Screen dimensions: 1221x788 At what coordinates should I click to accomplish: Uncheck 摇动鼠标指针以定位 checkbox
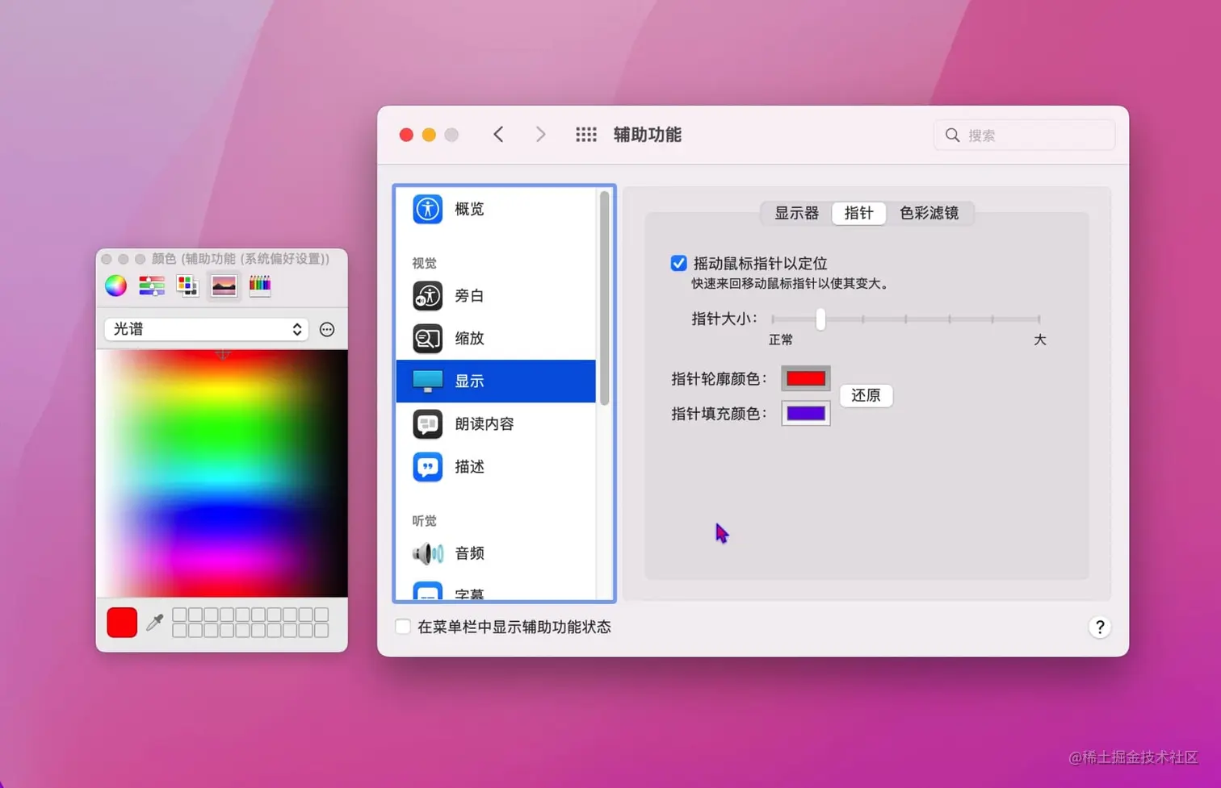pos(678,263)
